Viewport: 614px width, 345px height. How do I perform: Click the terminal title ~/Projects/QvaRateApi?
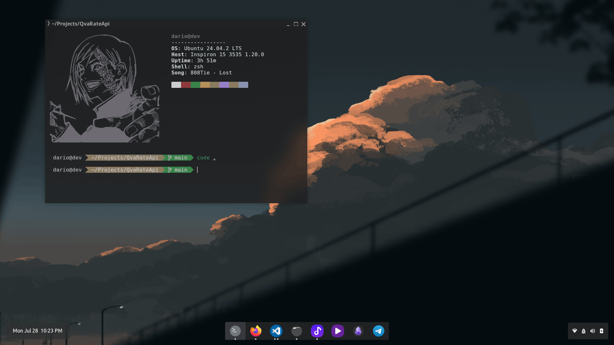click(x=80, y=24)
